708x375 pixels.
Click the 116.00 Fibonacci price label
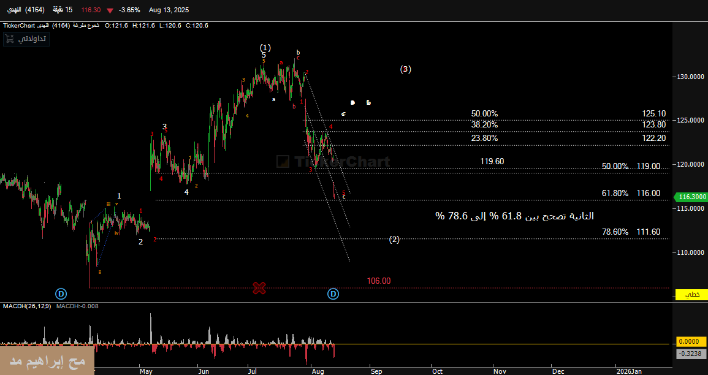(x=649, y=193)
